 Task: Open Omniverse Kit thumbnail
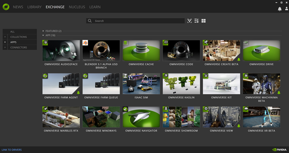click(222, 84)
